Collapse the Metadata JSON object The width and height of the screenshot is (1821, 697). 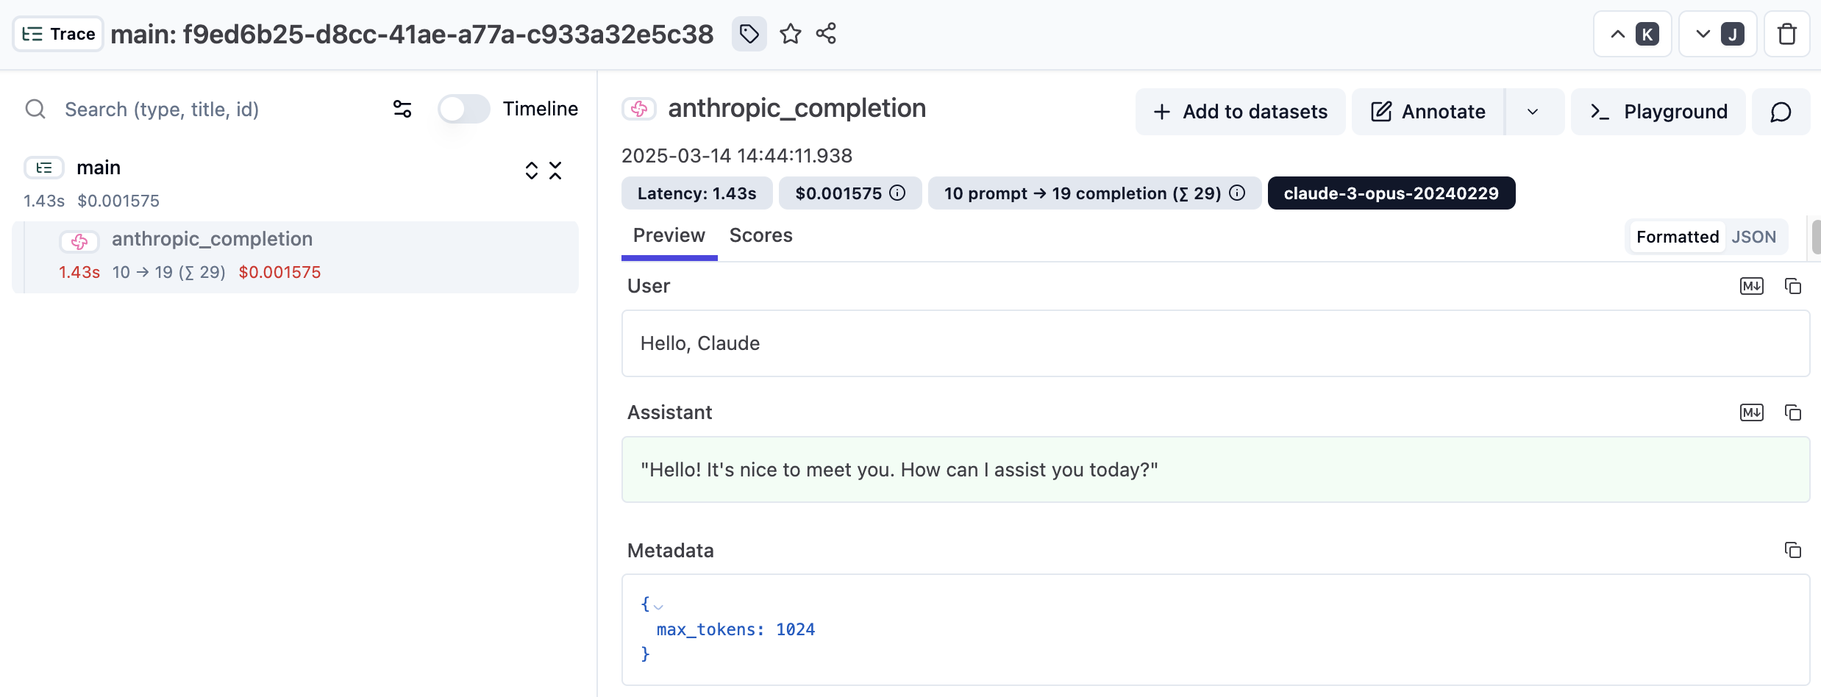658,607
